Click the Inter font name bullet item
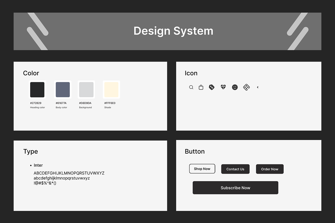This screenshot has width=335, height=223. click(x=38, y=165)
